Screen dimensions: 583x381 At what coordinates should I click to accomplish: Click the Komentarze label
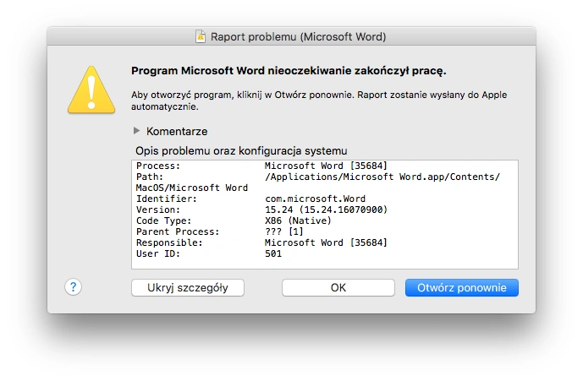[x=177, y=131]
